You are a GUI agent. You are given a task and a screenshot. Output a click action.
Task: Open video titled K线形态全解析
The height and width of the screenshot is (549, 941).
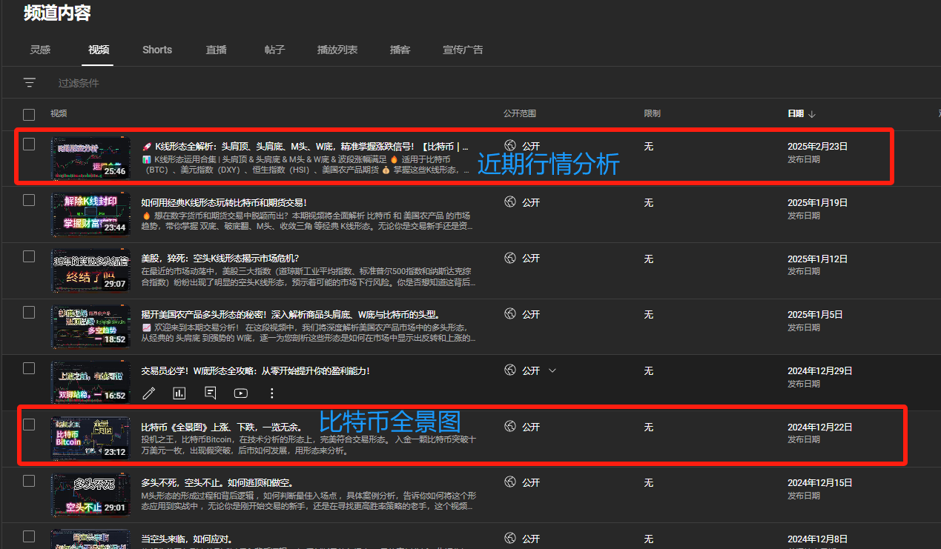click(305, 147)
